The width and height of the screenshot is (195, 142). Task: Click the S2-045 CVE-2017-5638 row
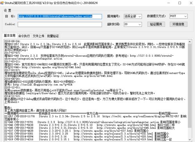[x=89, y=128]
